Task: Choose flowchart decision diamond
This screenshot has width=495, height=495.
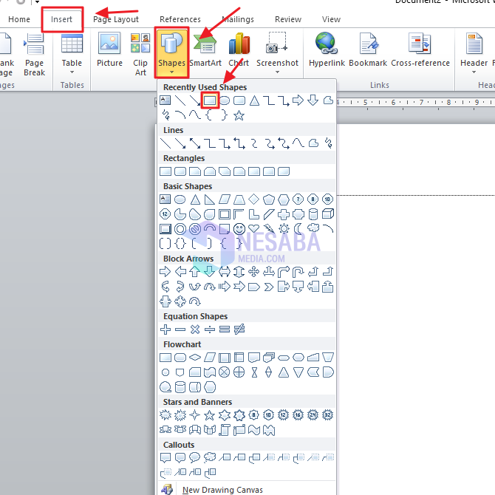Action: pos(195,358)
